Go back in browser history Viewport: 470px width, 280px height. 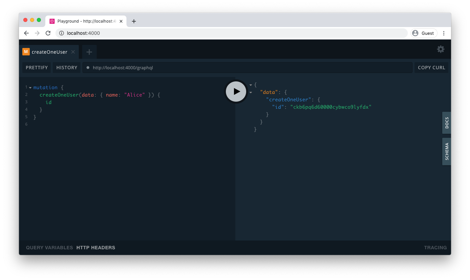tap(26, 33)
